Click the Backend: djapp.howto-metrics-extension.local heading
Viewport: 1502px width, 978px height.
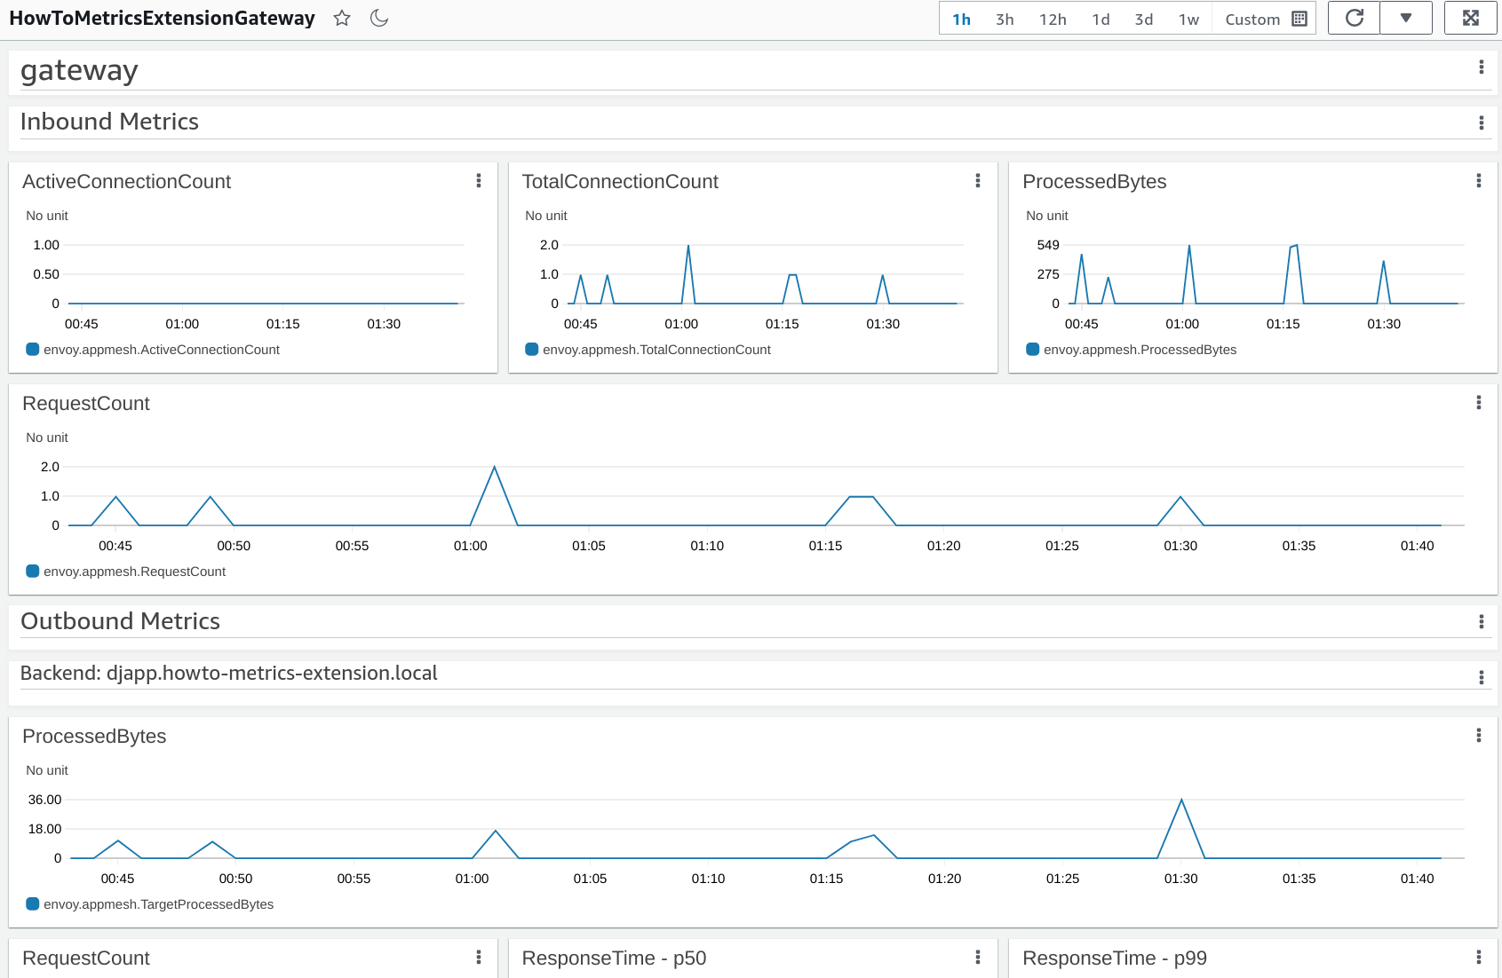[x=229, y=673]
